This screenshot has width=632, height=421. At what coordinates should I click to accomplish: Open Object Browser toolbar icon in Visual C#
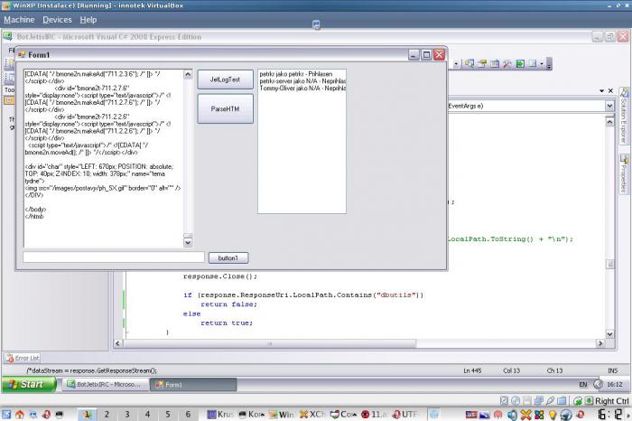(x=495, y=64)
